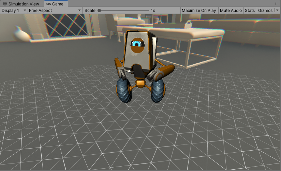Toggle Maximize On Play
The height and width of the screenshot is (171, 281).
[x=199, y=11]
